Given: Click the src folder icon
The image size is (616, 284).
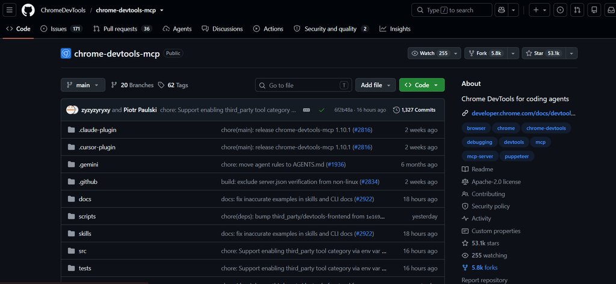Looking at the screenshot, I should tap(71, 250).
